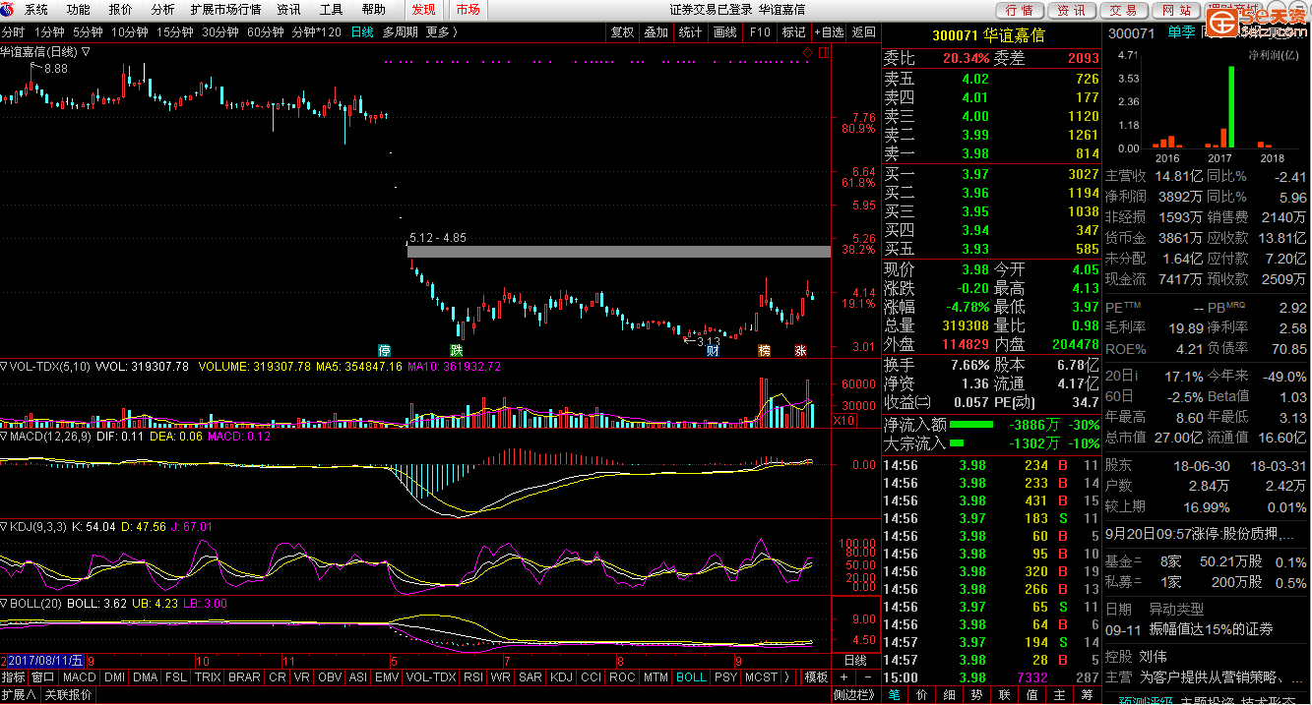Expand the 更多 period options

click(442, 31)
